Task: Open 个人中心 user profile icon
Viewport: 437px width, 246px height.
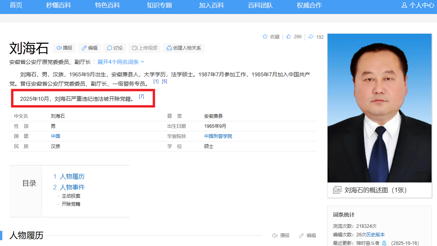Action: tap(404, 5)
